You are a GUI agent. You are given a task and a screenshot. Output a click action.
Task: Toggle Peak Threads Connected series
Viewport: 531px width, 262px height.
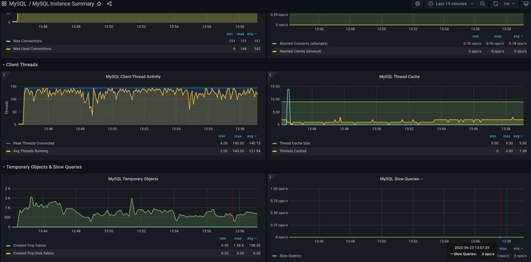[34, 143]
